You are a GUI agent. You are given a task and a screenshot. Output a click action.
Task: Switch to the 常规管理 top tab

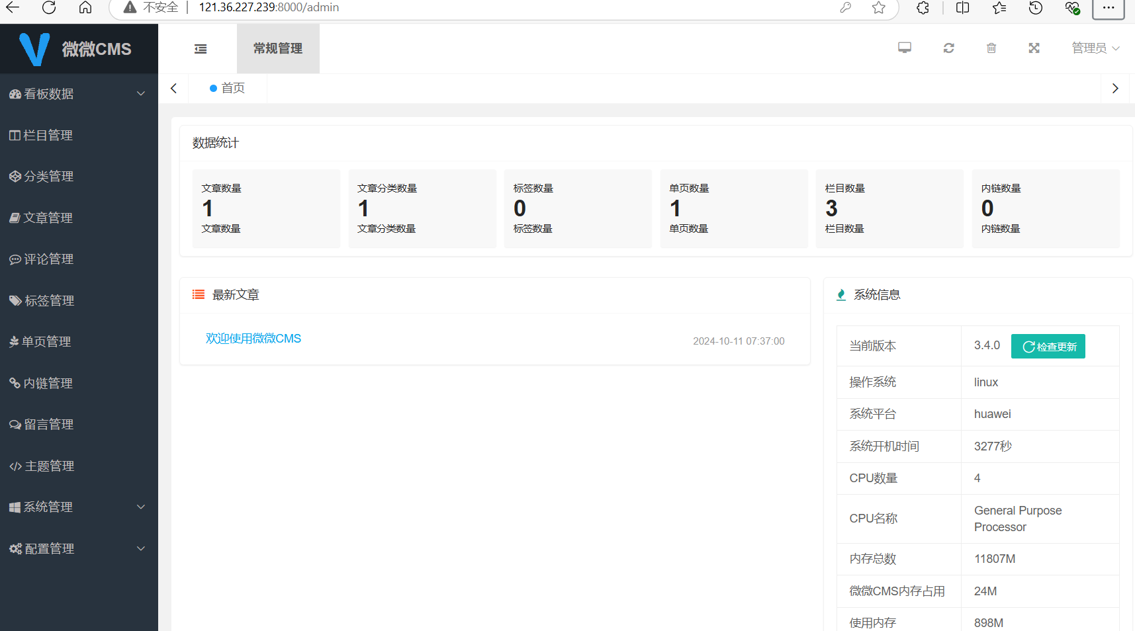pyautogui.click(x=278, y=48)
